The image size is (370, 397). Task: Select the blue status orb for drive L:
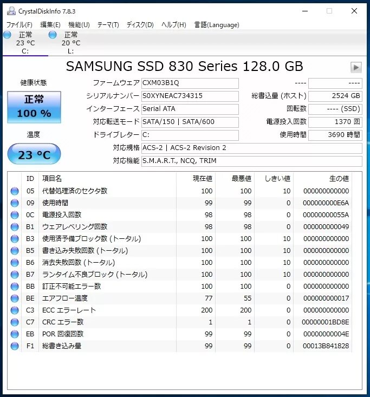click(x=53, y=35)
